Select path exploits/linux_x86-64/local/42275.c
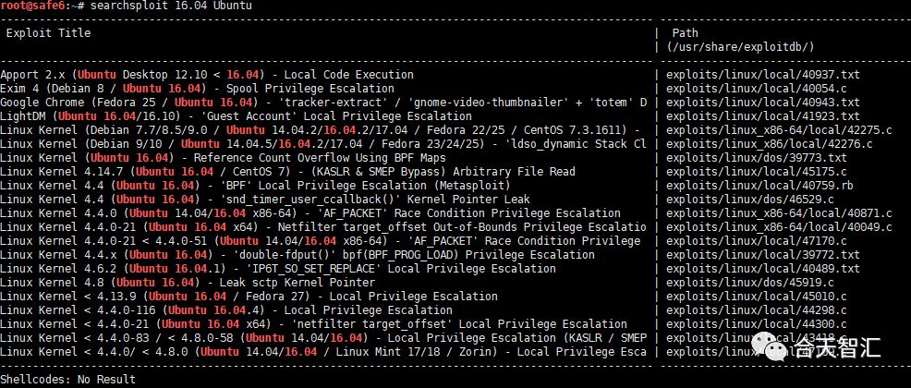 [x=779, y=130]
